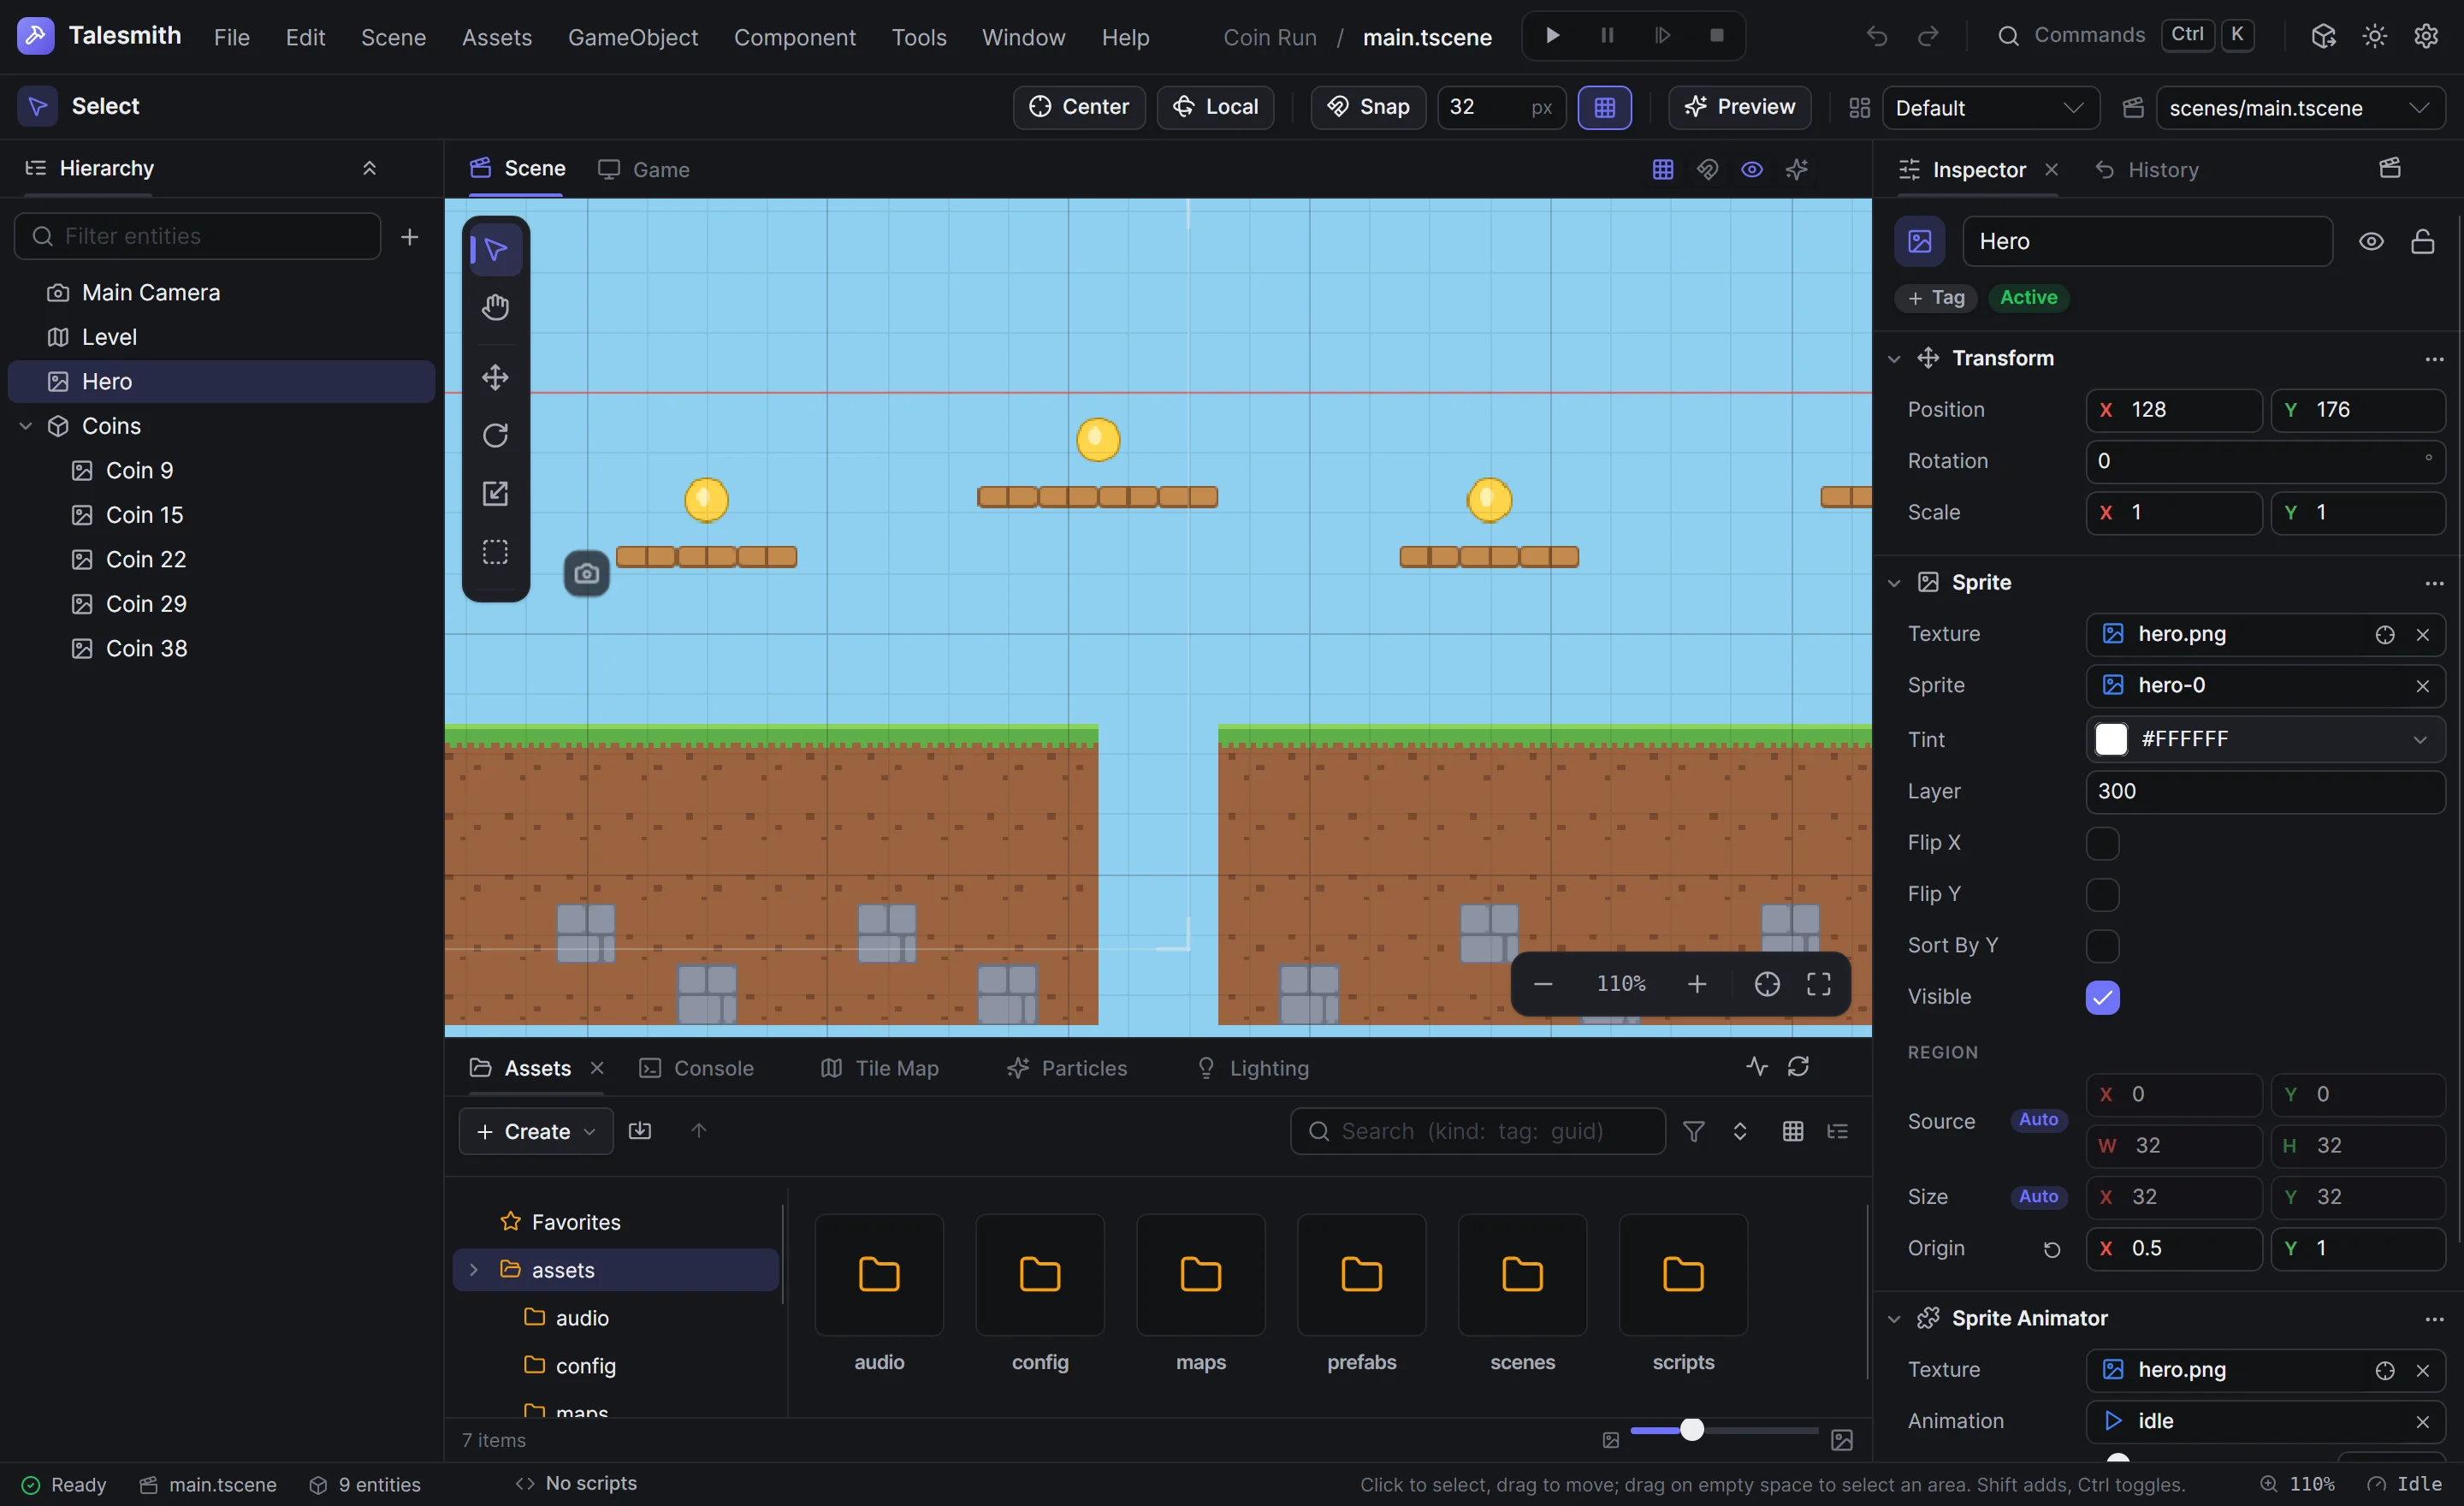The image size is (2464, 1506).
Task: Click the stop button in the top bar
Action: (x=1716, y=36)
